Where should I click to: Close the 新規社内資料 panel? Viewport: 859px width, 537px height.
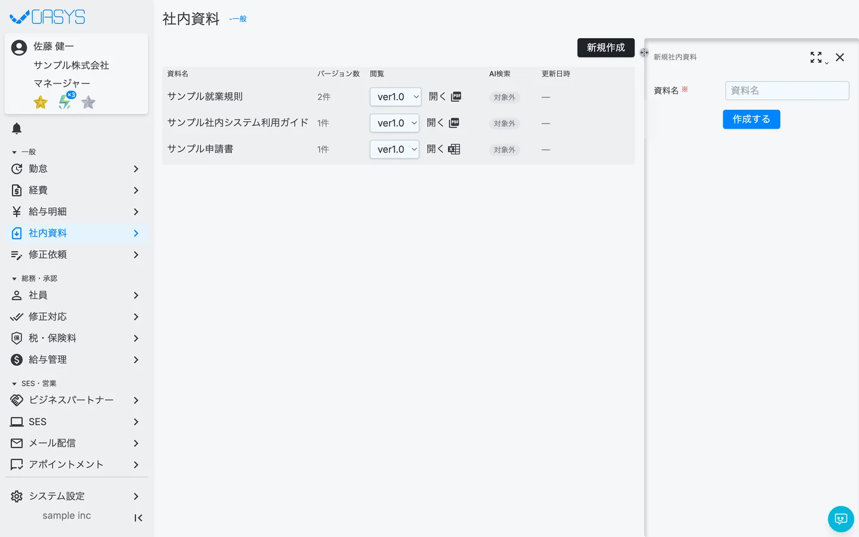point(840,57)
